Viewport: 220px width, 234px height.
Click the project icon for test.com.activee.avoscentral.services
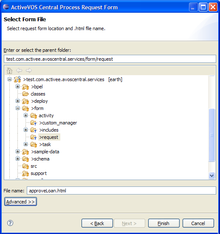pos(17,79)
